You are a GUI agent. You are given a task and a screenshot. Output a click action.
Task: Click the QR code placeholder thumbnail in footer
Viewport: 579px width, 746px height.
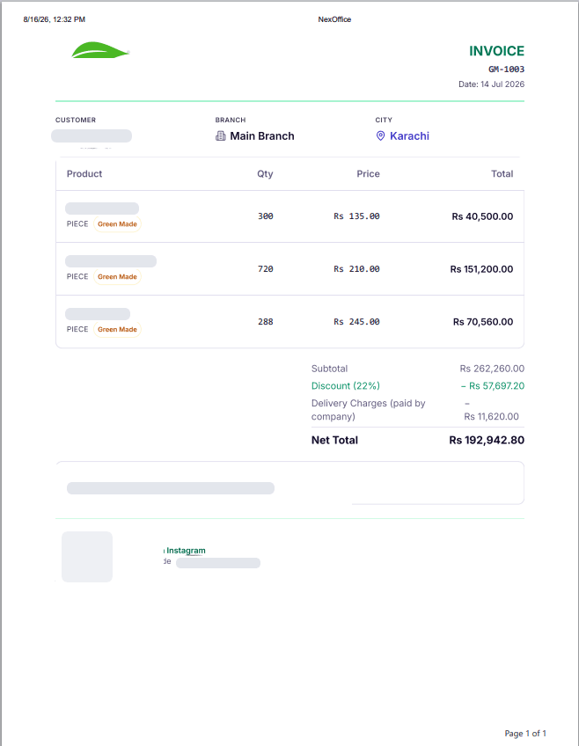[x=87, y=557]
